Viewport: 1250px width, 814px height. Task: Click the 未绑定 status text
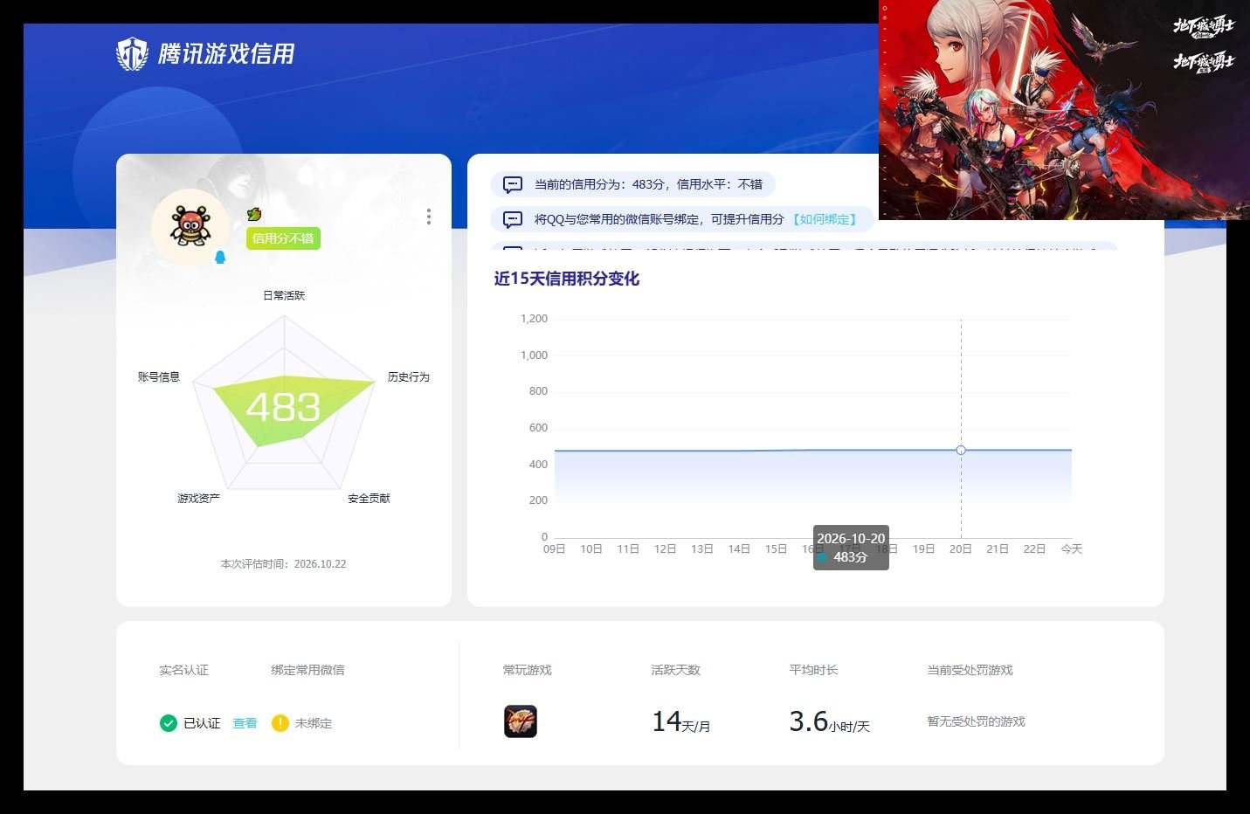[x=313, y=723]
